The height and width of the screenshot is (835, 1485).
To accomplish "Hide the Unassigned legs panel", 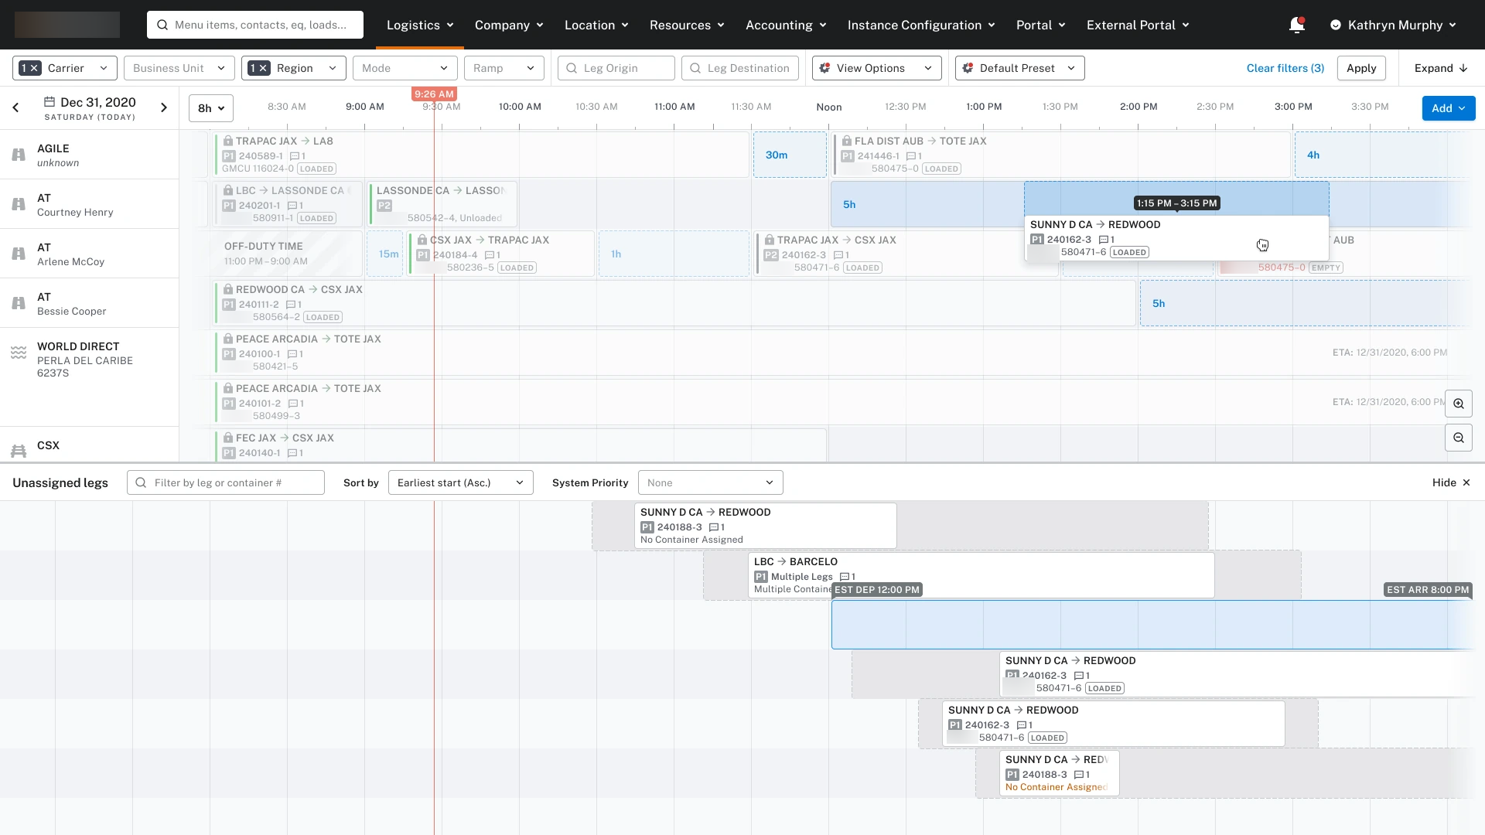I will [x=1451, y=482].
